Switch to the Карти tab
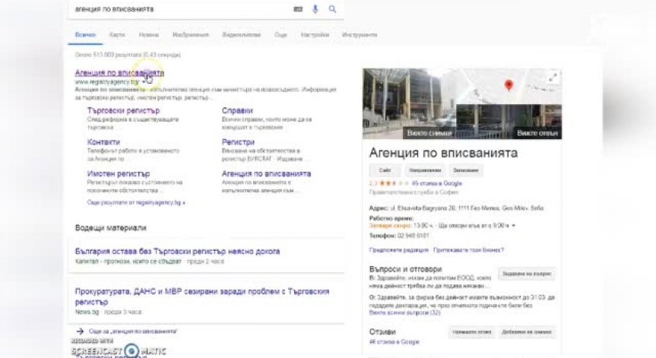The width and height of the screenshot is (656, 358). pyautogui.click(x=117, y=35)
